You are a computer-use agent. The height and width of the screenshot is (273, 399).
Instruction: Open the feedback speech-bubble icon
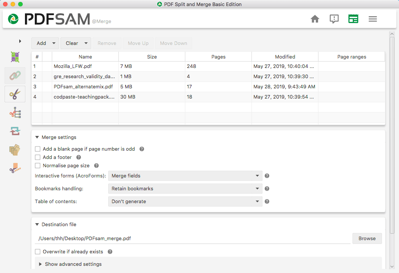point(334,19)
